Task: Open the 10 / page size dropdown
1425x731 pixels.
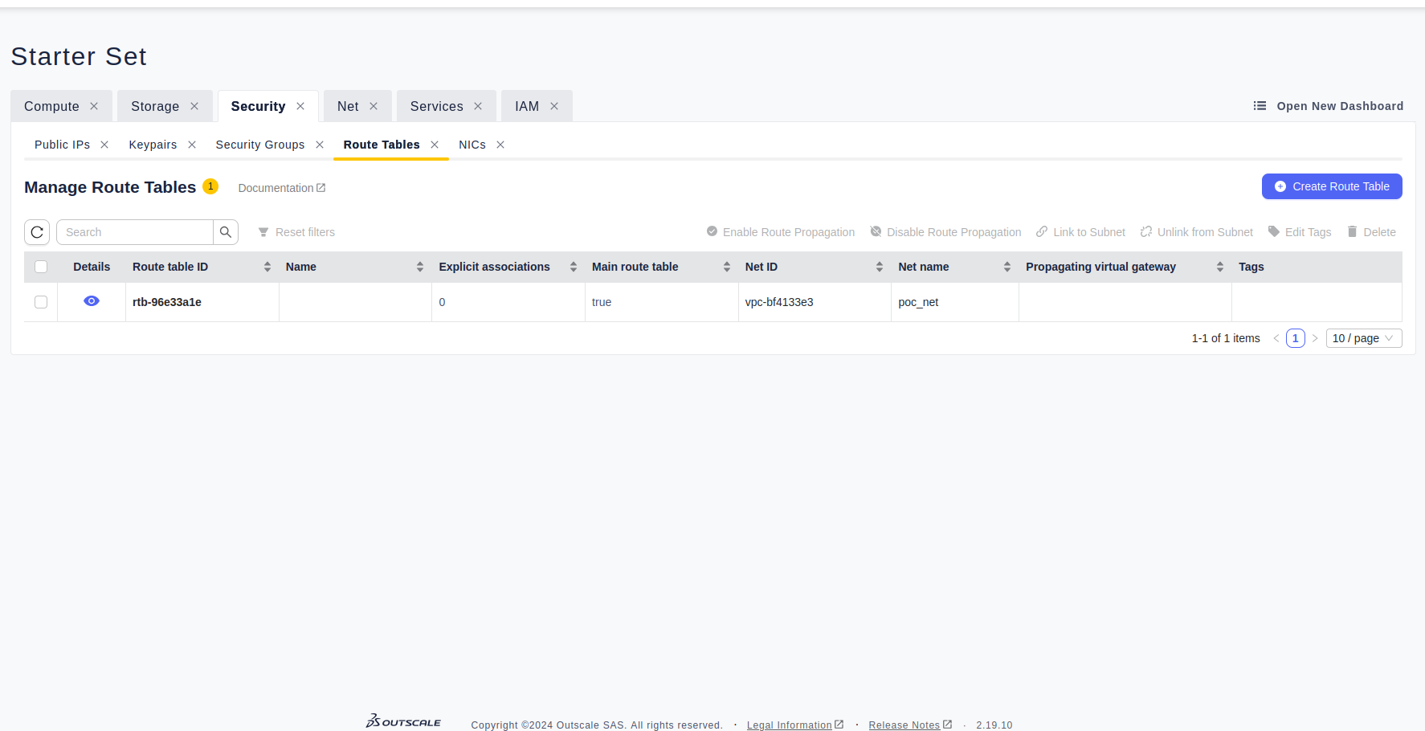Action: coord(1363,338)
